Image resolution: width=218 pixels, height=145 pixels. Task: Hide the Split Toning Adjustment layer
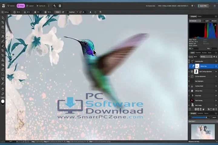click(216, 72)
